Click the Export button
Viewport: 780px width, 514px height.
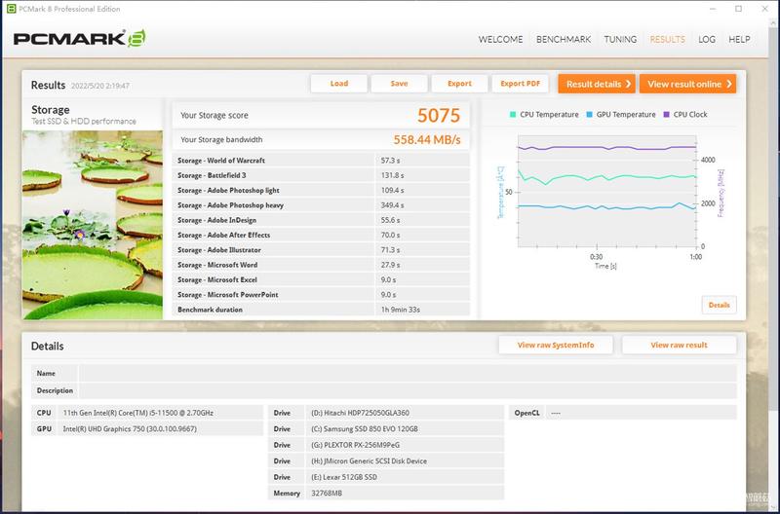[x=459, y=84]
